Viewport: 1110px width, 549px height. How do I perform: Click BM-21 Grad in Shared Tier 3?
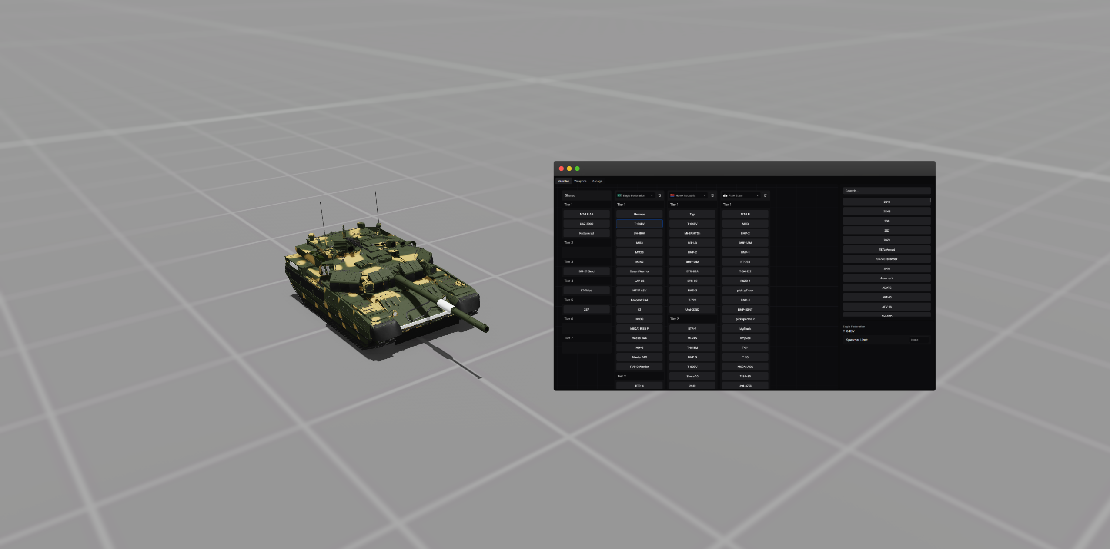coord(586,271)
